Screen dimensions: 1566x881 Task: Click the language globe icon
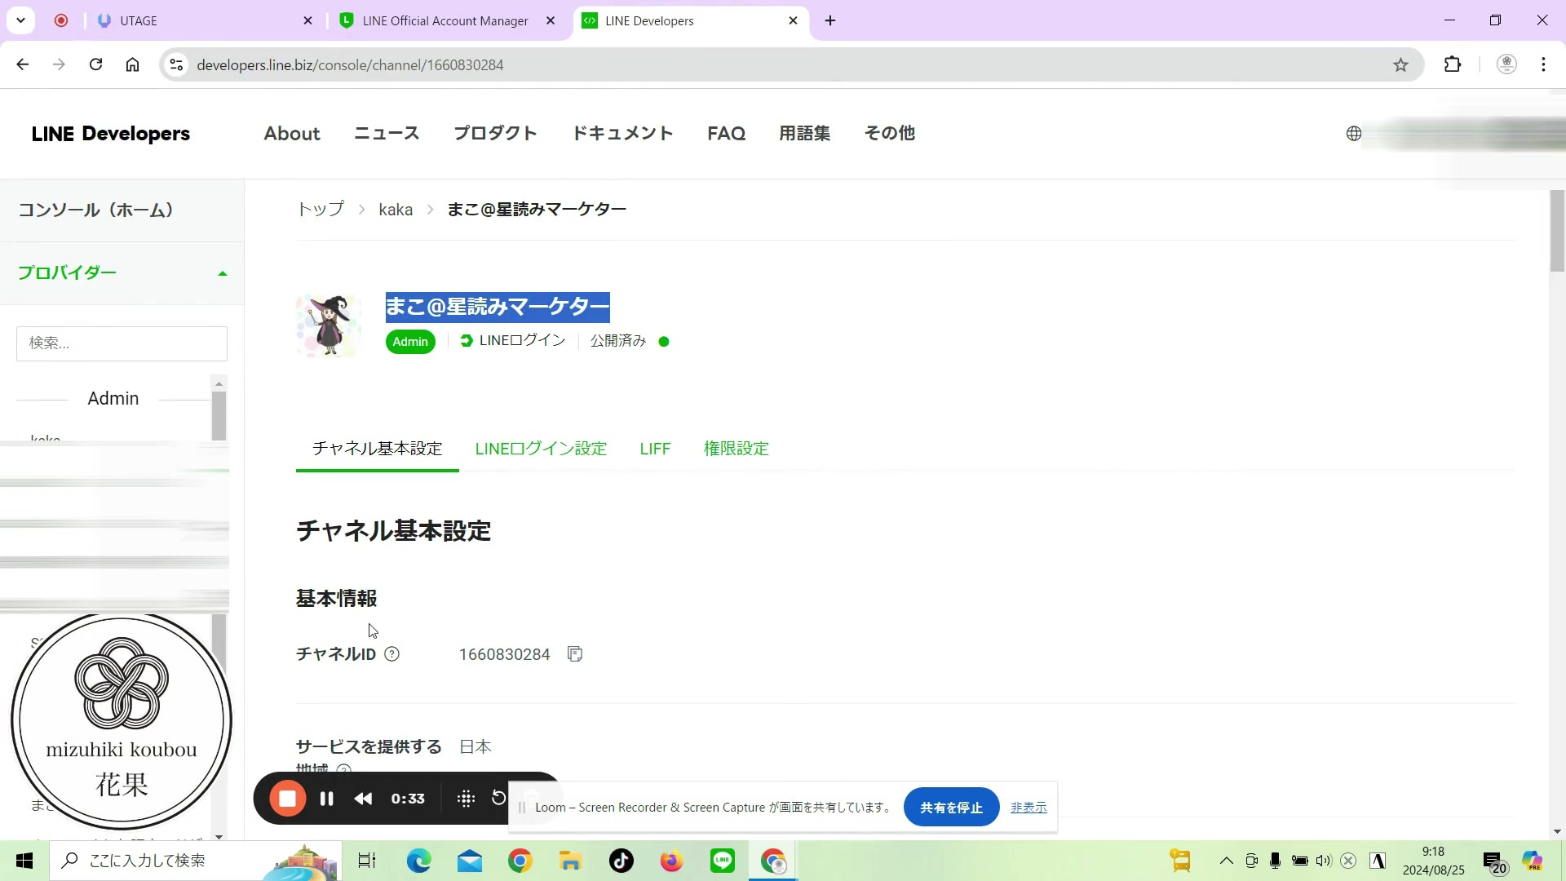1353,133
